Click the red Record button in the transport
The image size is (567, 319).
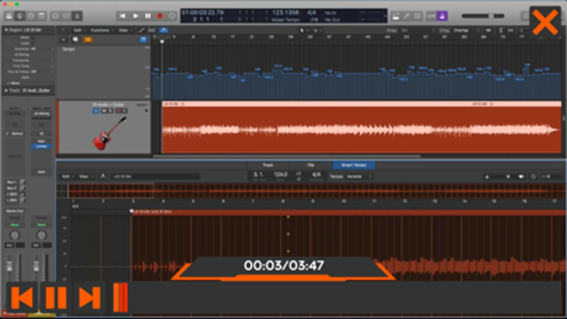click(160, 16)
